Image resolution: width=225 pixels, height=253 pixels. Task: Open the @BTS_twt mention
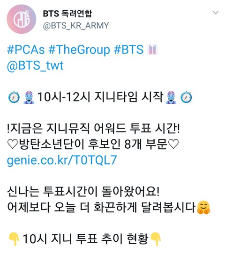pyautogui.click(x=35, y=65)
